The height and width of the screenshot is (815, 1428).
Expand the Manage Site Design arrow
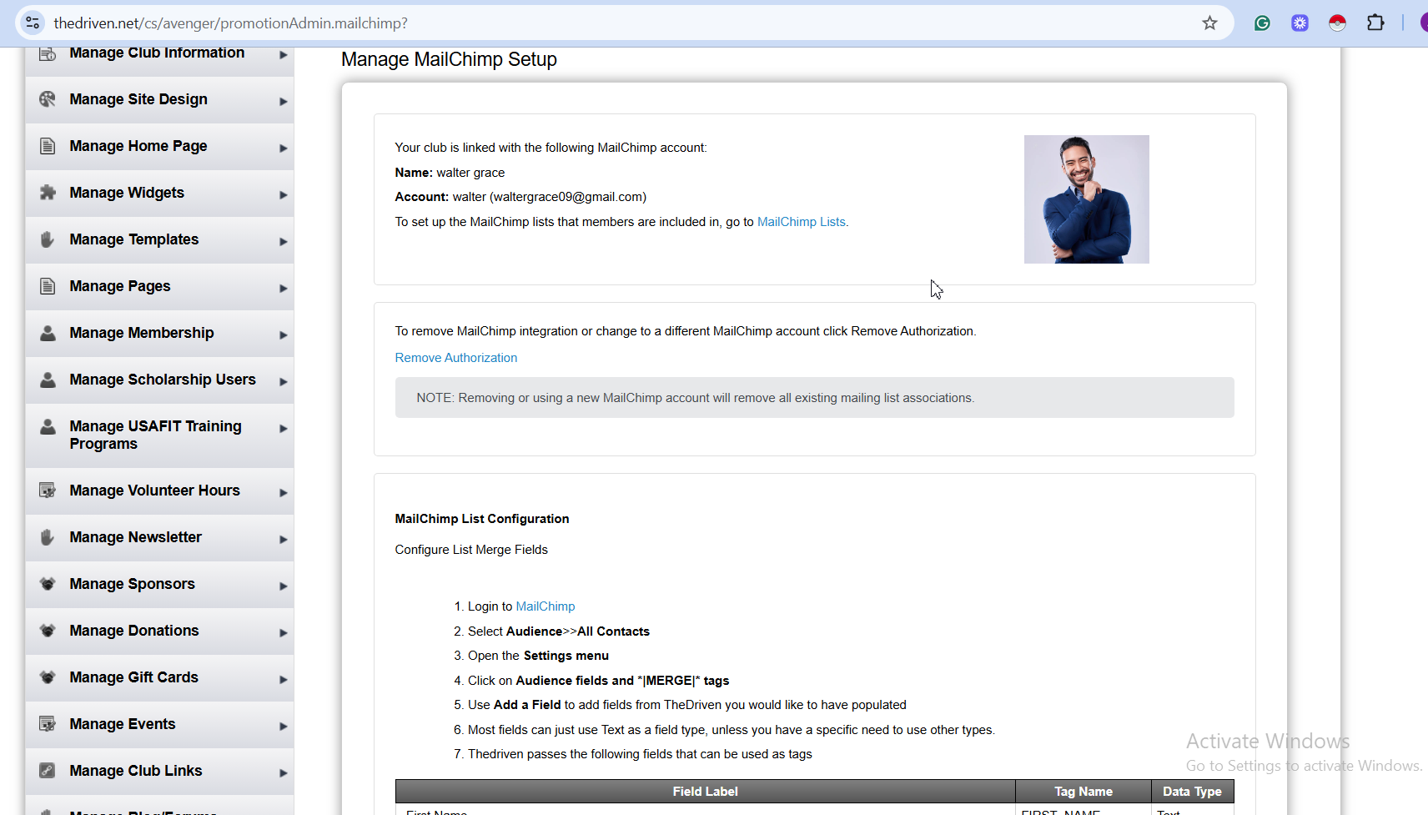284,102
